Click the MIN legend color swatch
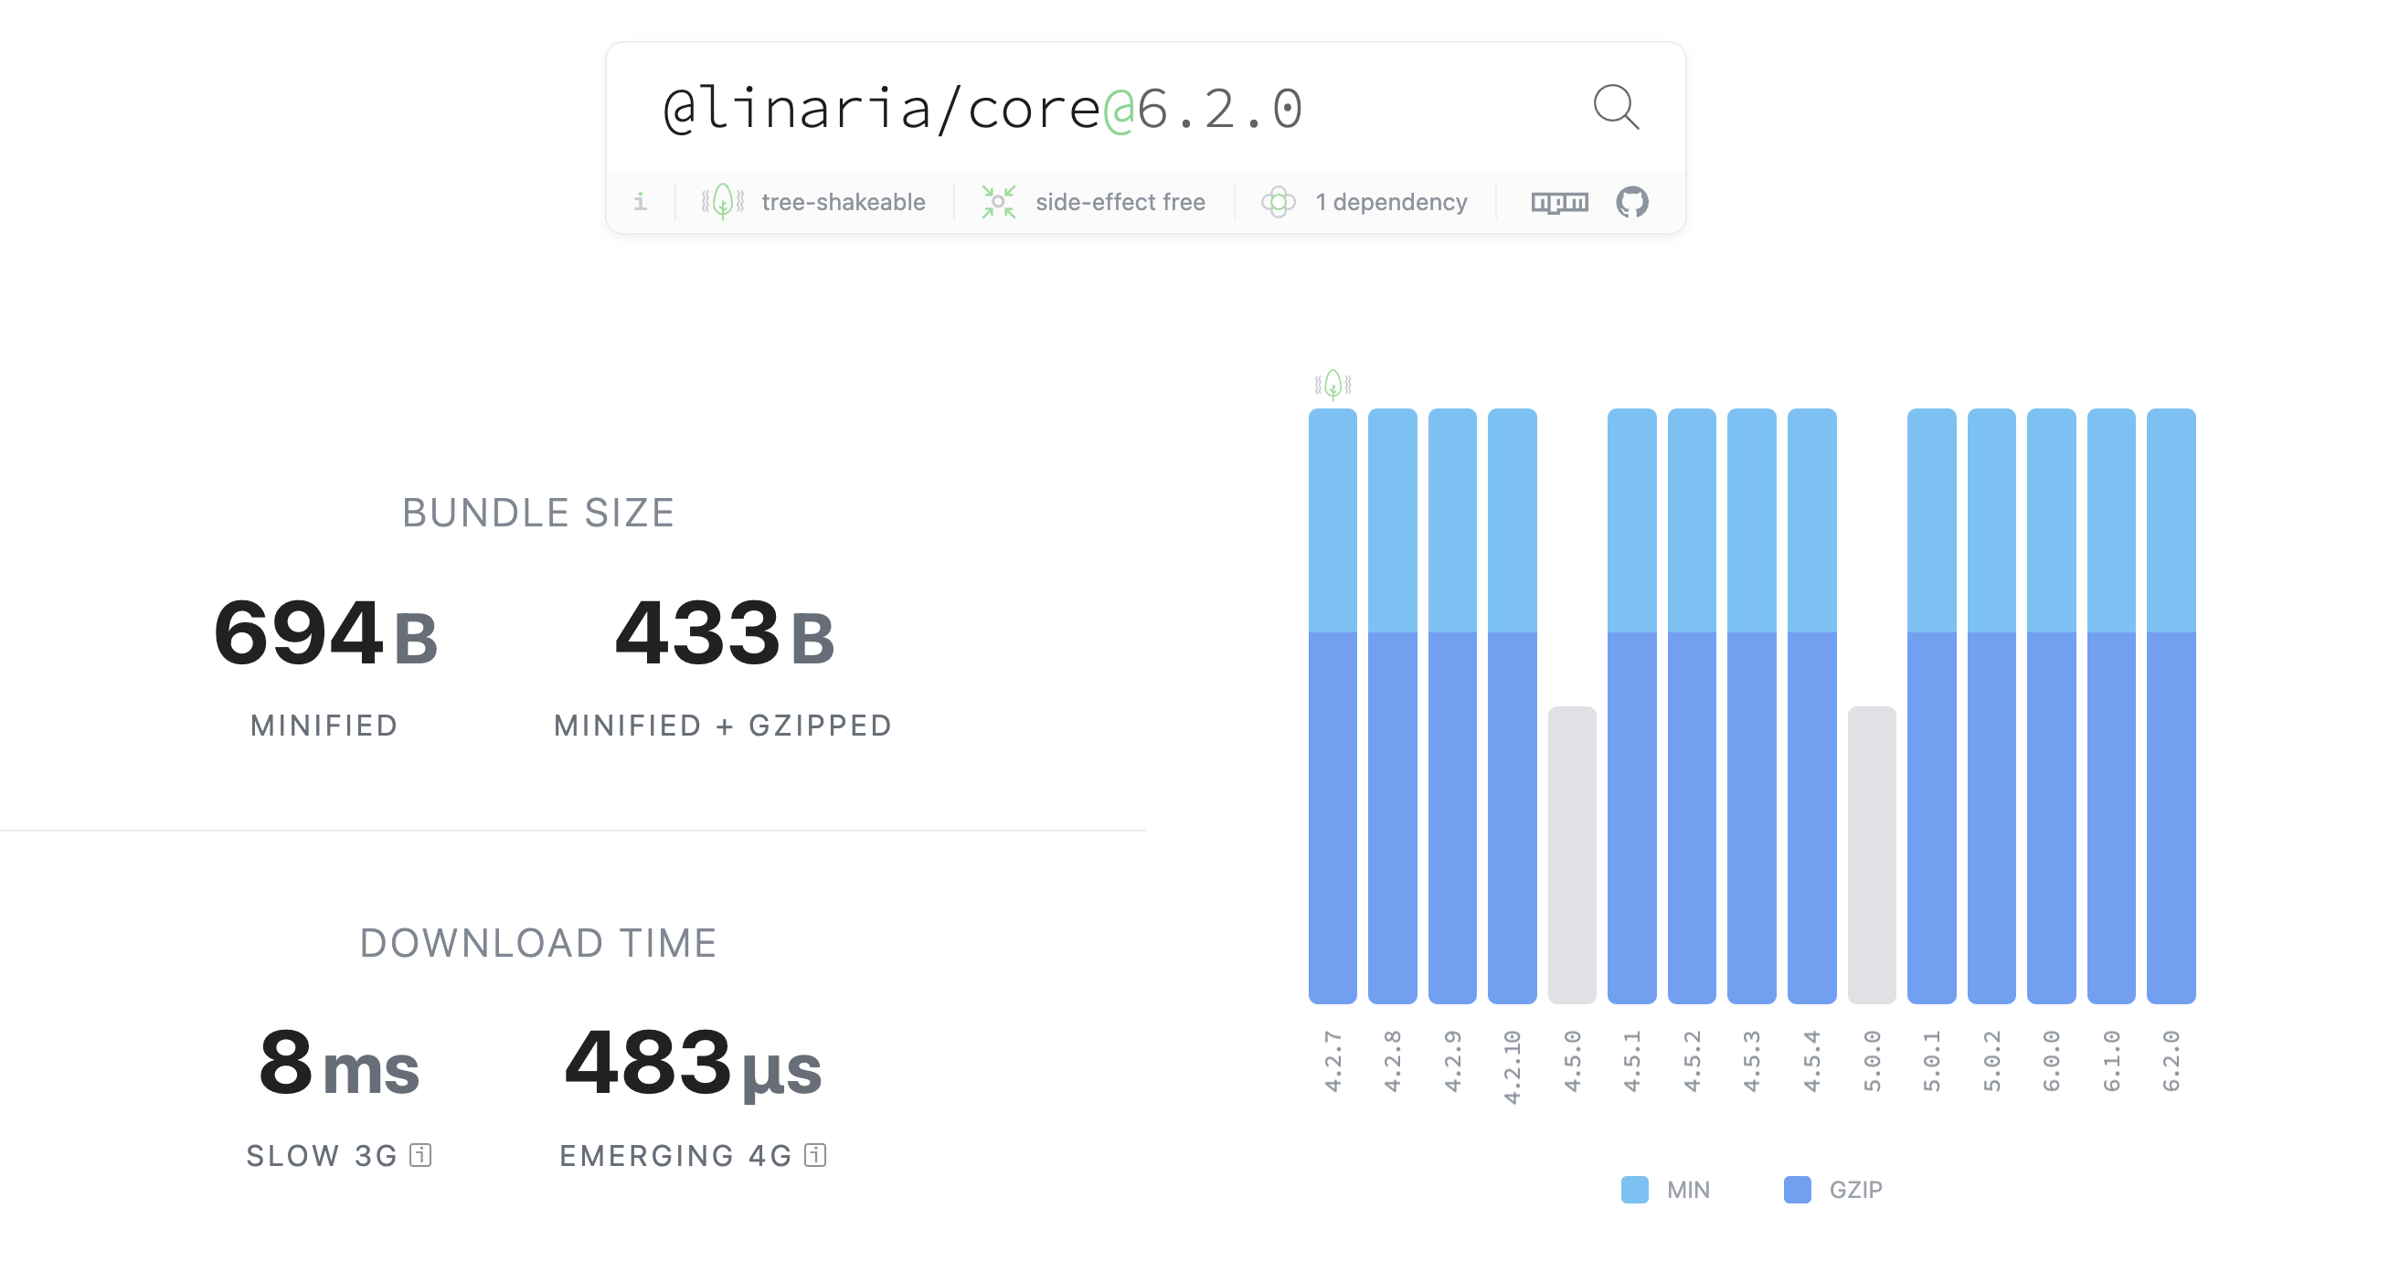Image resolution: width=2389 pixels, height=1272 pixels. [1634, 1190]
